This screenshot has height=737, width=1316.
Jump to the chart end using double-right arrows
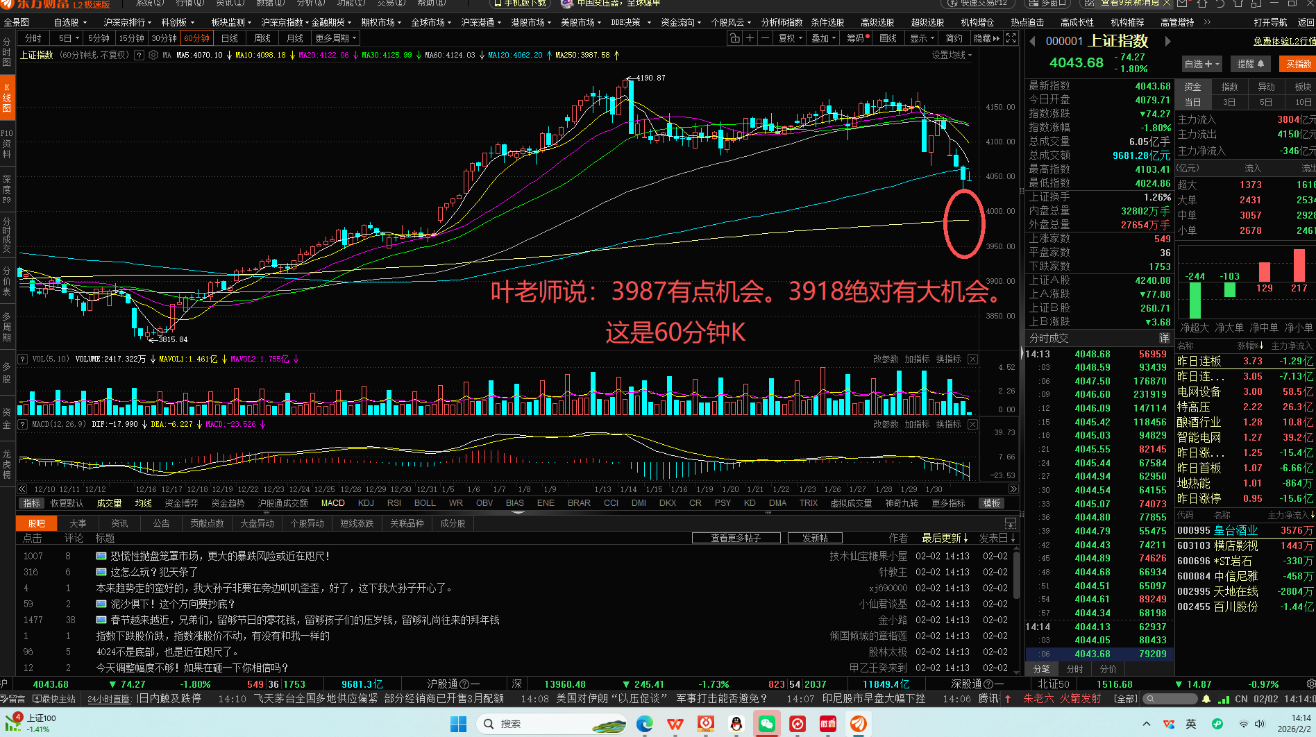coord(1013,489)
